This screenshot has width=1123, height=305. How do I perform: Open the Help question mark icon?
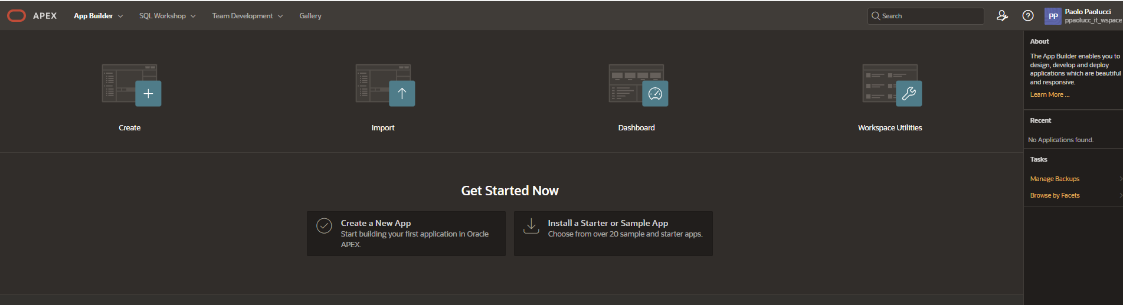(1028, 16)
